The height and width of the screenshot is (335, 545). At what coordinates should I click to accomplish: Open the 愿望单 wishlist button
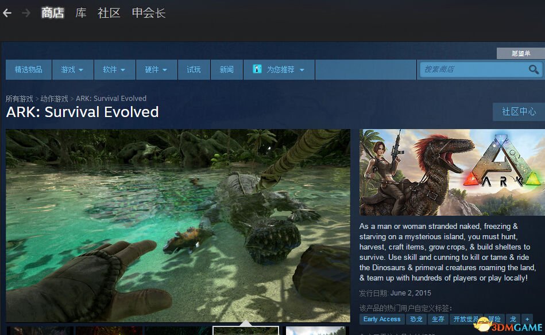tap(521, 53)
